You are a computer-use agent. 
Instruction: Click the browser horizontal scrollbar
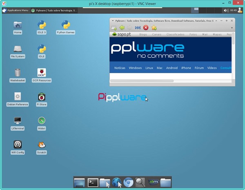pos(142,80)
